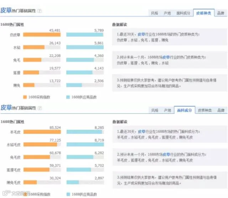
Task: Open 品牌 tab in lower panel
Action: click(x=221, y=110)
